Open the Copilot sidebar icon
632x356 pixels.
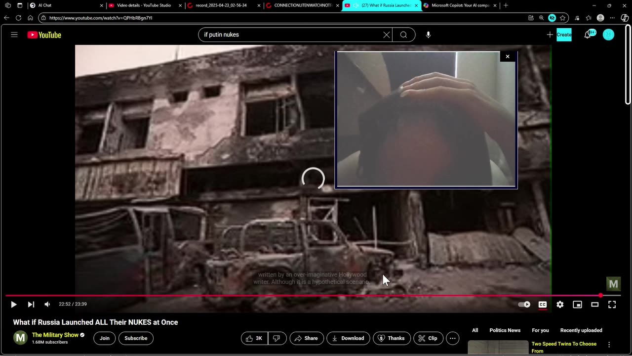625,18
